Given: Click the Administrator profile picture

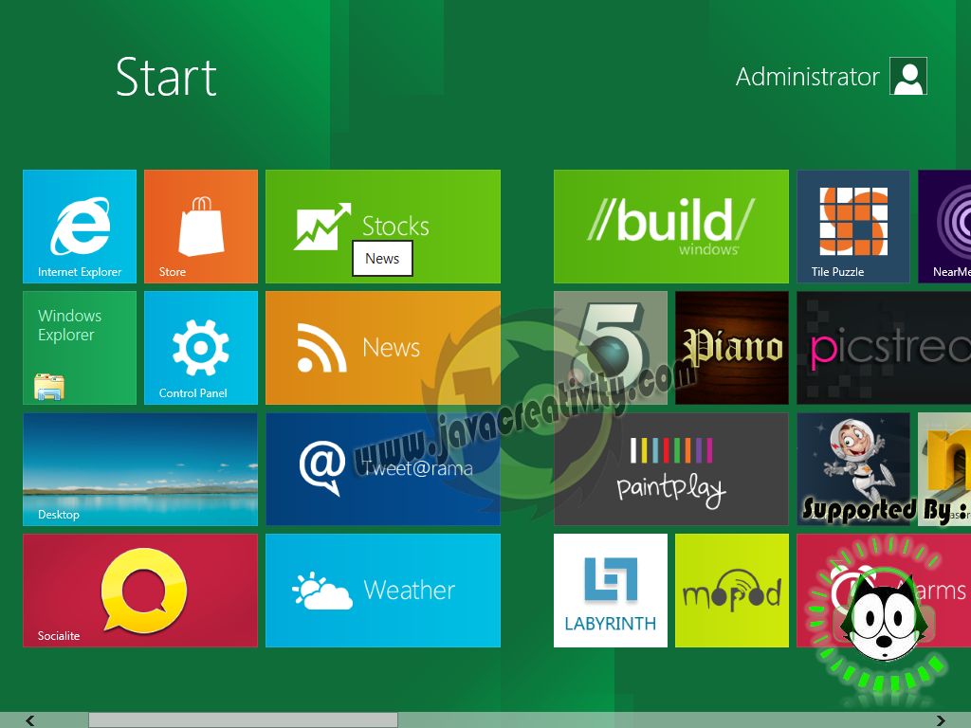Looking at the screenshot, I should [908, 76].
